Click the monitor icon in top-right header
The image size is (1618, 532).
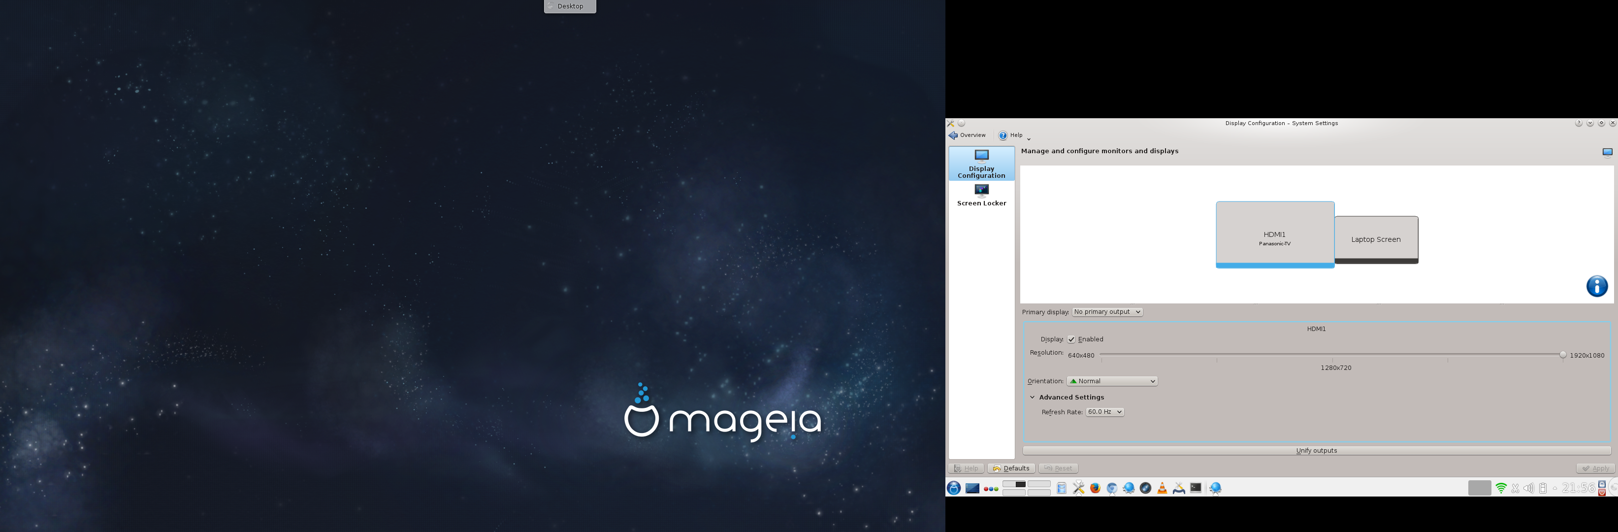coord(1607,153)
